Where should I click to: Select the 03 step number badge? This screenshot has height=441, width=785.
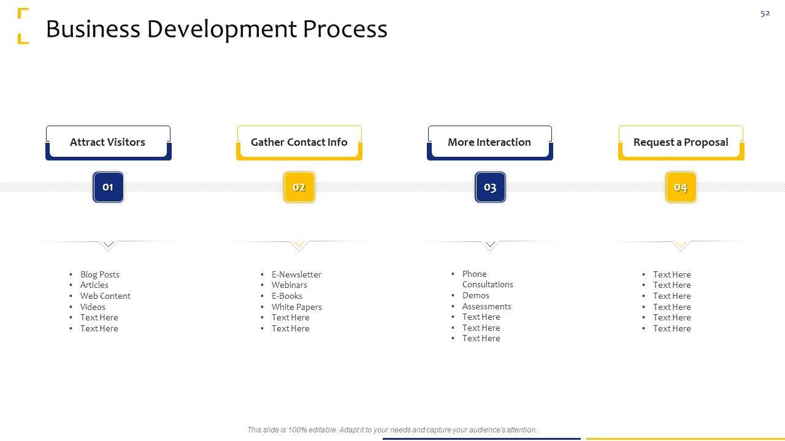(490, 187)
